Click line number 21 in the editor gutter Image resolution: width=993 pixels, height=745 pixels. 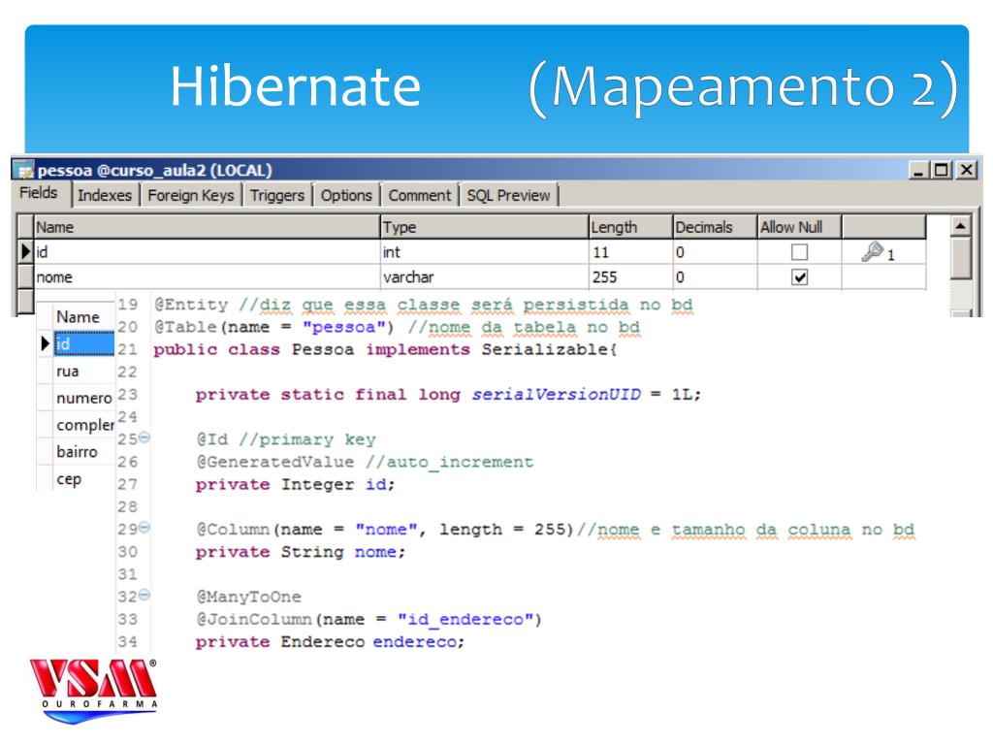pyautogui.click(x=127, y=349)
